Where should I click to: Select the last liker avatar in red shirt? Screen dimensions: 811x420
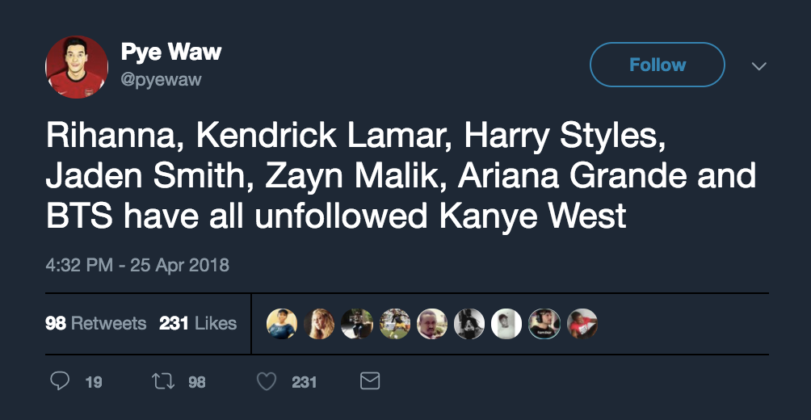[582, 323]
